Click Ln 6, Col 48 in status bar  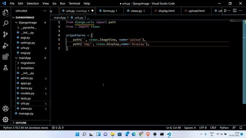pyautogui.click(x=173, y=128)
